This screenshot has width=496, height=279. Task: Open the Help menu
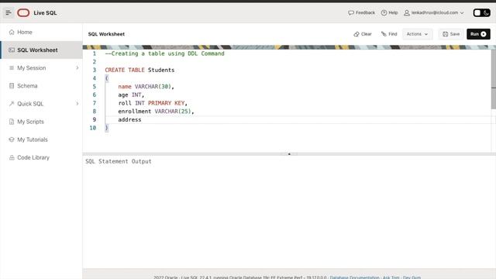389,12
